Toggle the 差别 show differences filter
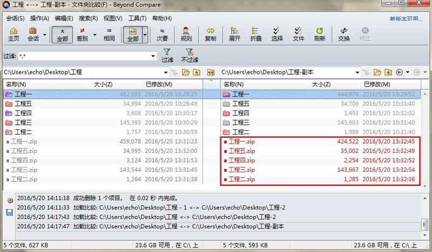Image resolution: width=432 pixels, height=252 pixels. [82, 34]
